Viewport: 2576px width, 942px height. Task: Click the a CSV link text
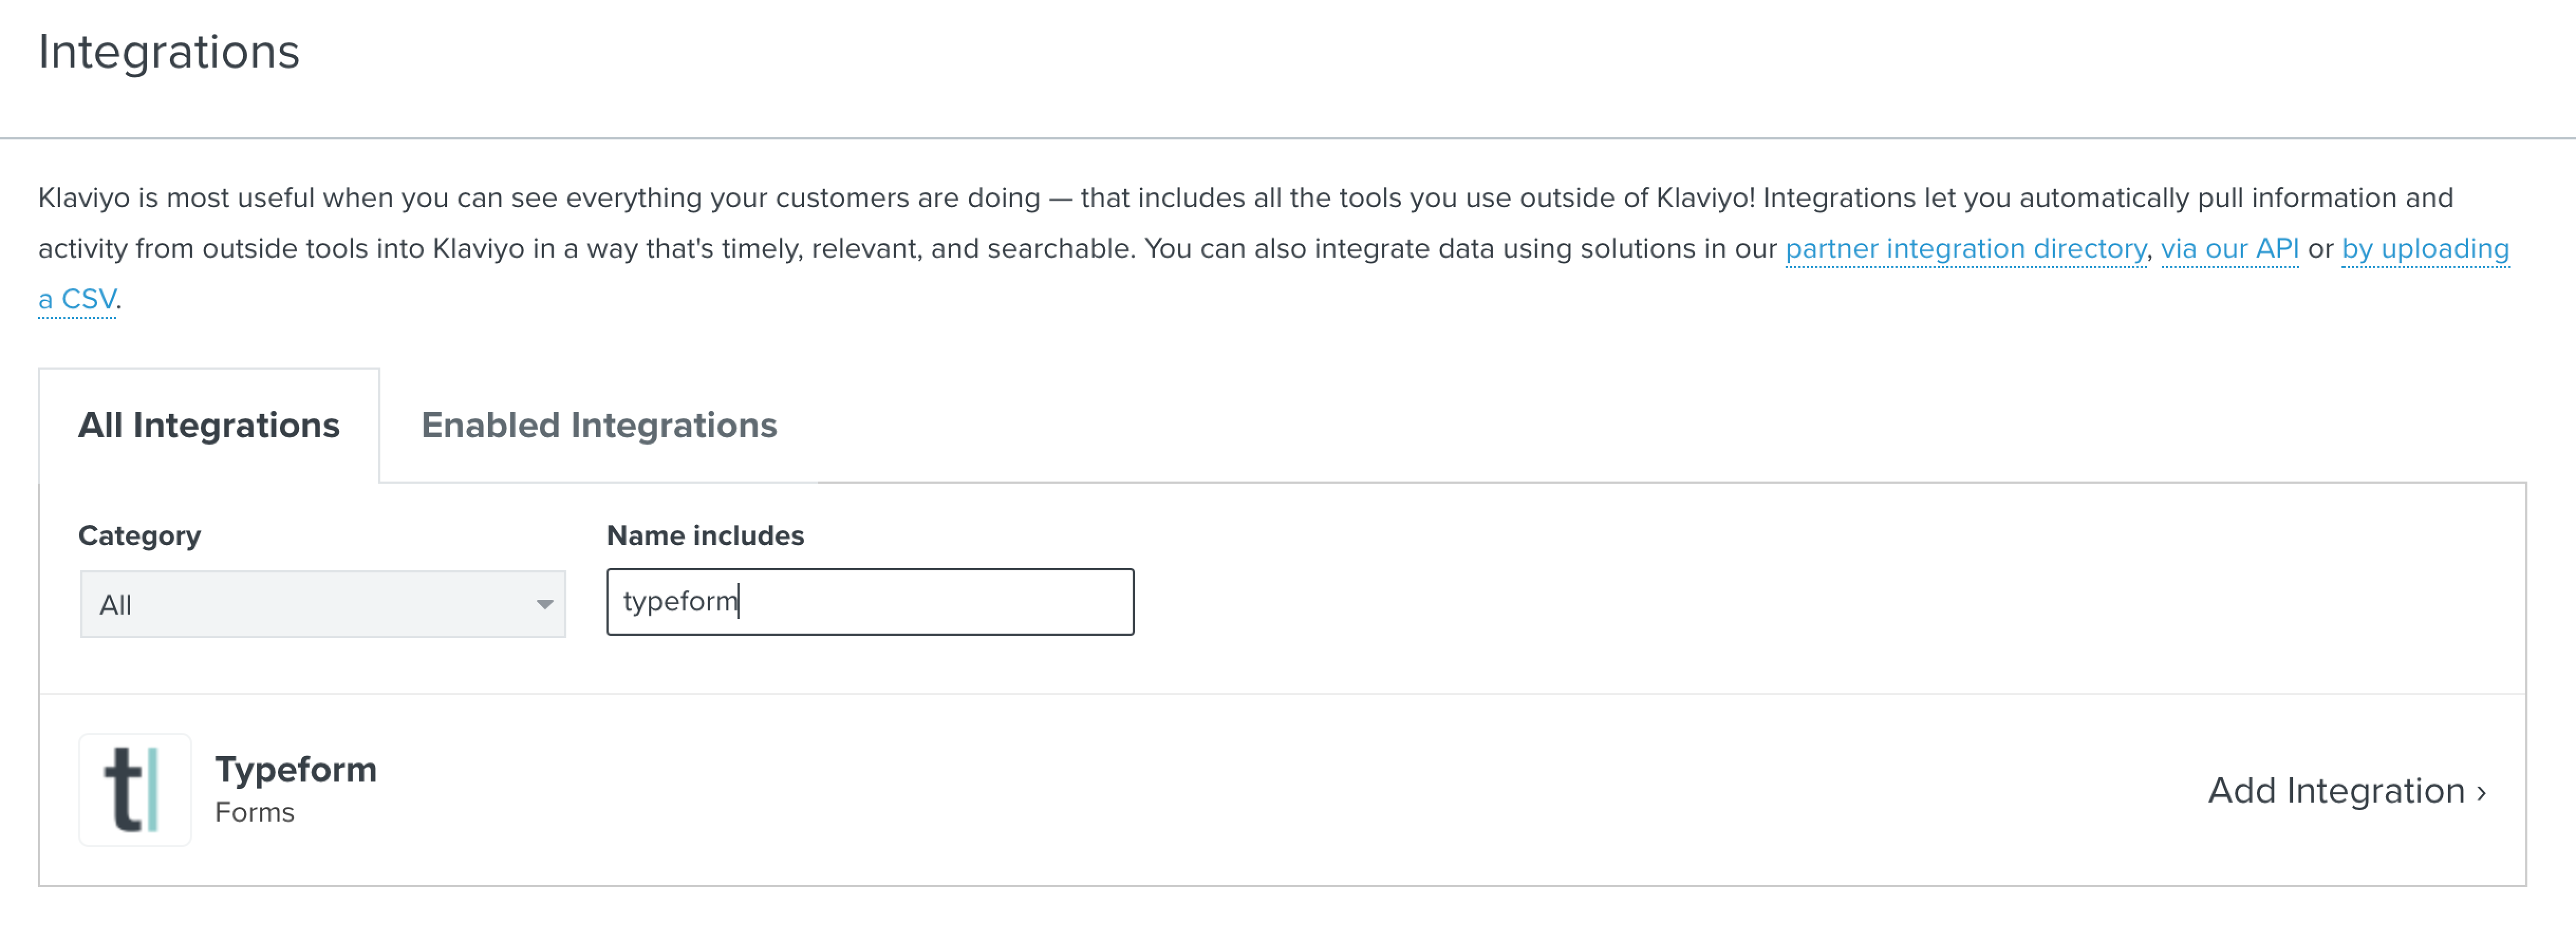[x=77, y=299]
